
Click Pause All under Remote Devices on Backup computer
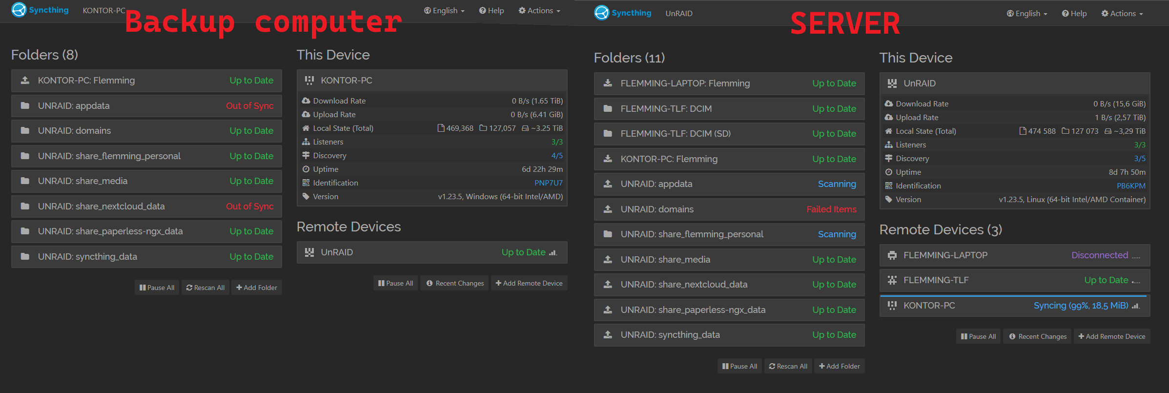[x=395, y=283]
